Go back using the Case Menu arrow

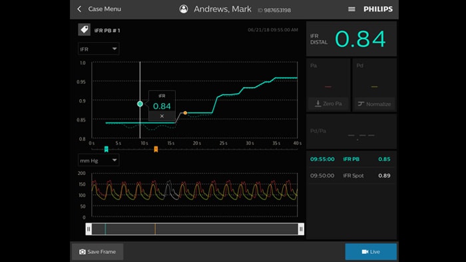point(79,9)
